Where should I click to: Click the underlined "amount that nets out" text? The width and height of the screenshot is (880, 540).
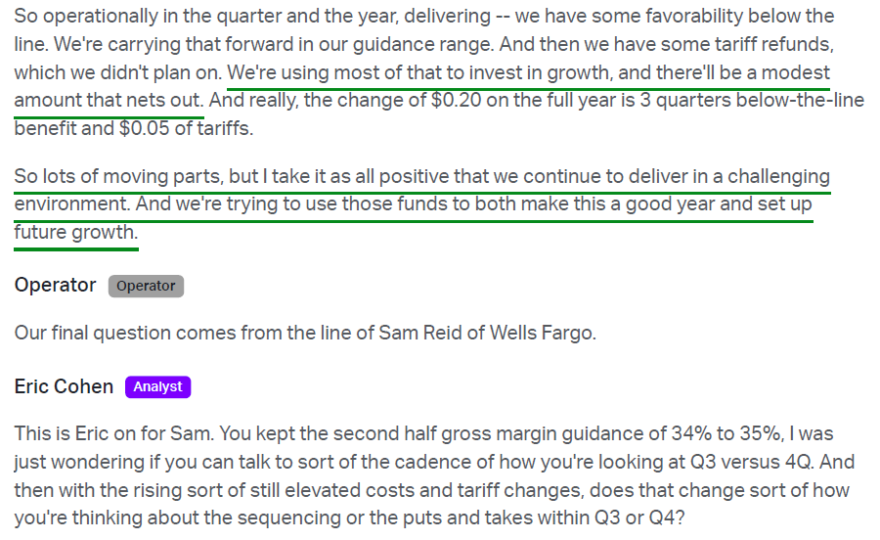coord(109,101)
